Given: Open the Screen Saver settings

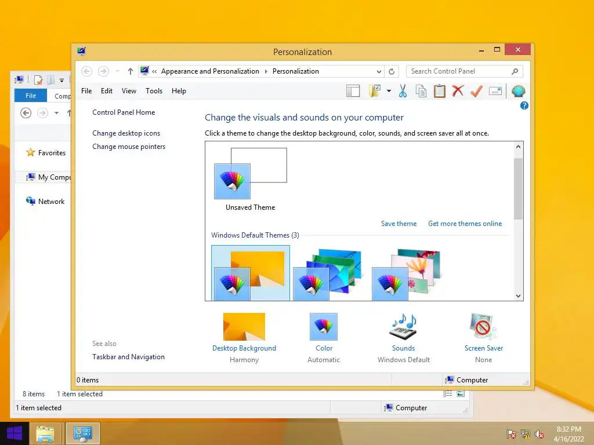Looking at the screenshot, I should pyautogui.click(x=483, y=338).
